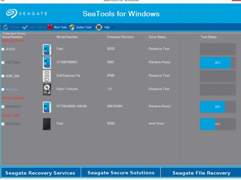Click the drive icon for ST400FM0053

point(47,63)
